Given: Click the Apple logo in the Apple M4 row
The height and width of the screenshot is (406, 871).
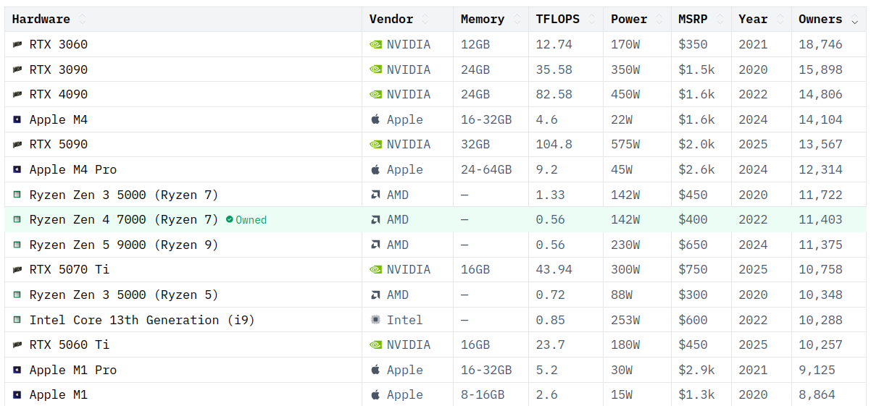Looking at the screenshot, I should coord(375,120).
